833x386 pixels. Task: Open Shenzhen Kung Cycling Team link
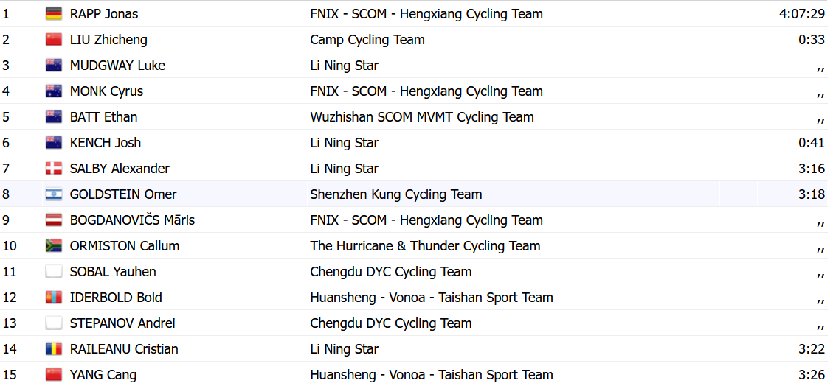[396, 194]
